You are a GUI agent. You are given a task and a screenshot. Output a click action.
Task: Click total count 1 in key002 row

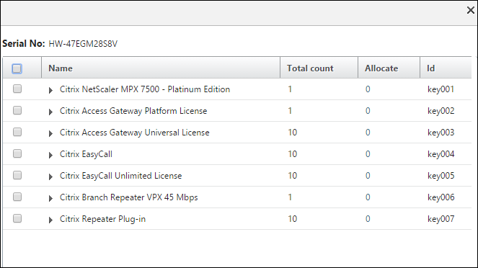coord(290,111)
